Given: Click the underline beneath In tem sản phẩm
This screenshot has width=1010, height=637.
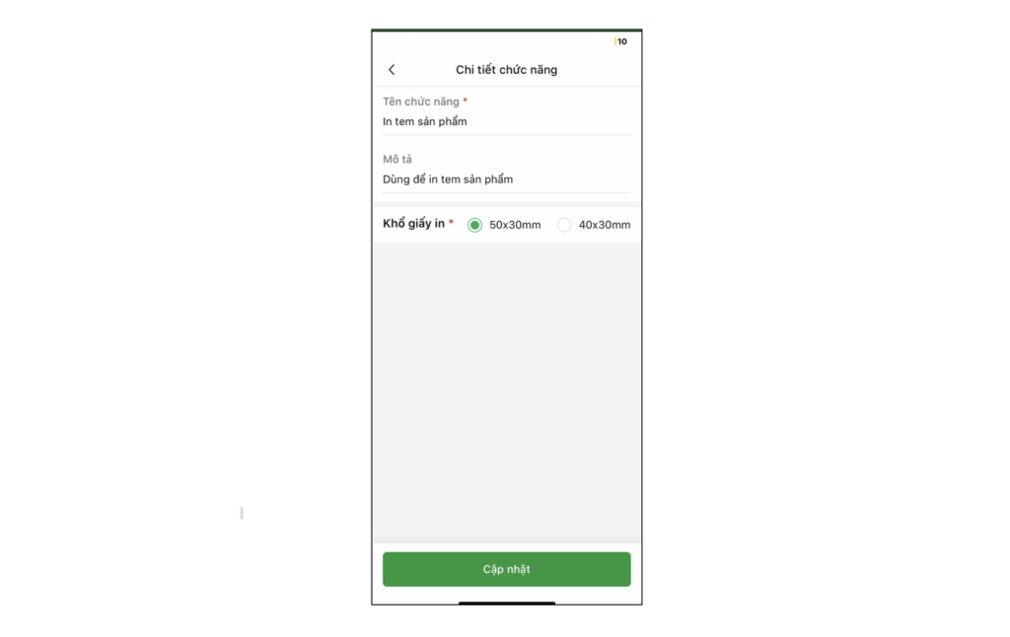Looking at the screenshot, I should [x=506, y=135].
